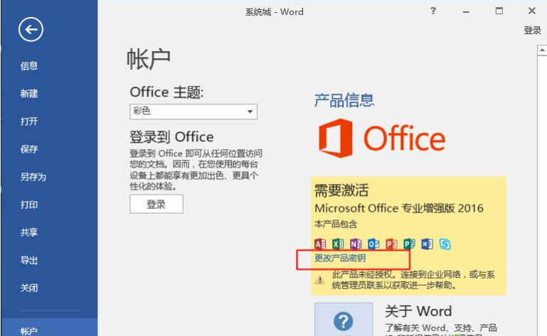The height and width of the screenshot is (336, 547).
Task: Open the 导出 (Export) page
Action: (x=29, y=260)
